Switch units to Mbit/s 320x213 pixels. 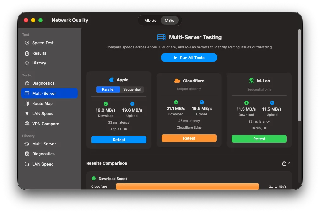coord(150,21)
